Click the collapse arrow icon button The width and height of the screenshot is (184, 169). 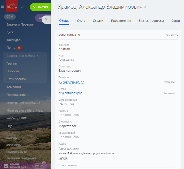46,20
